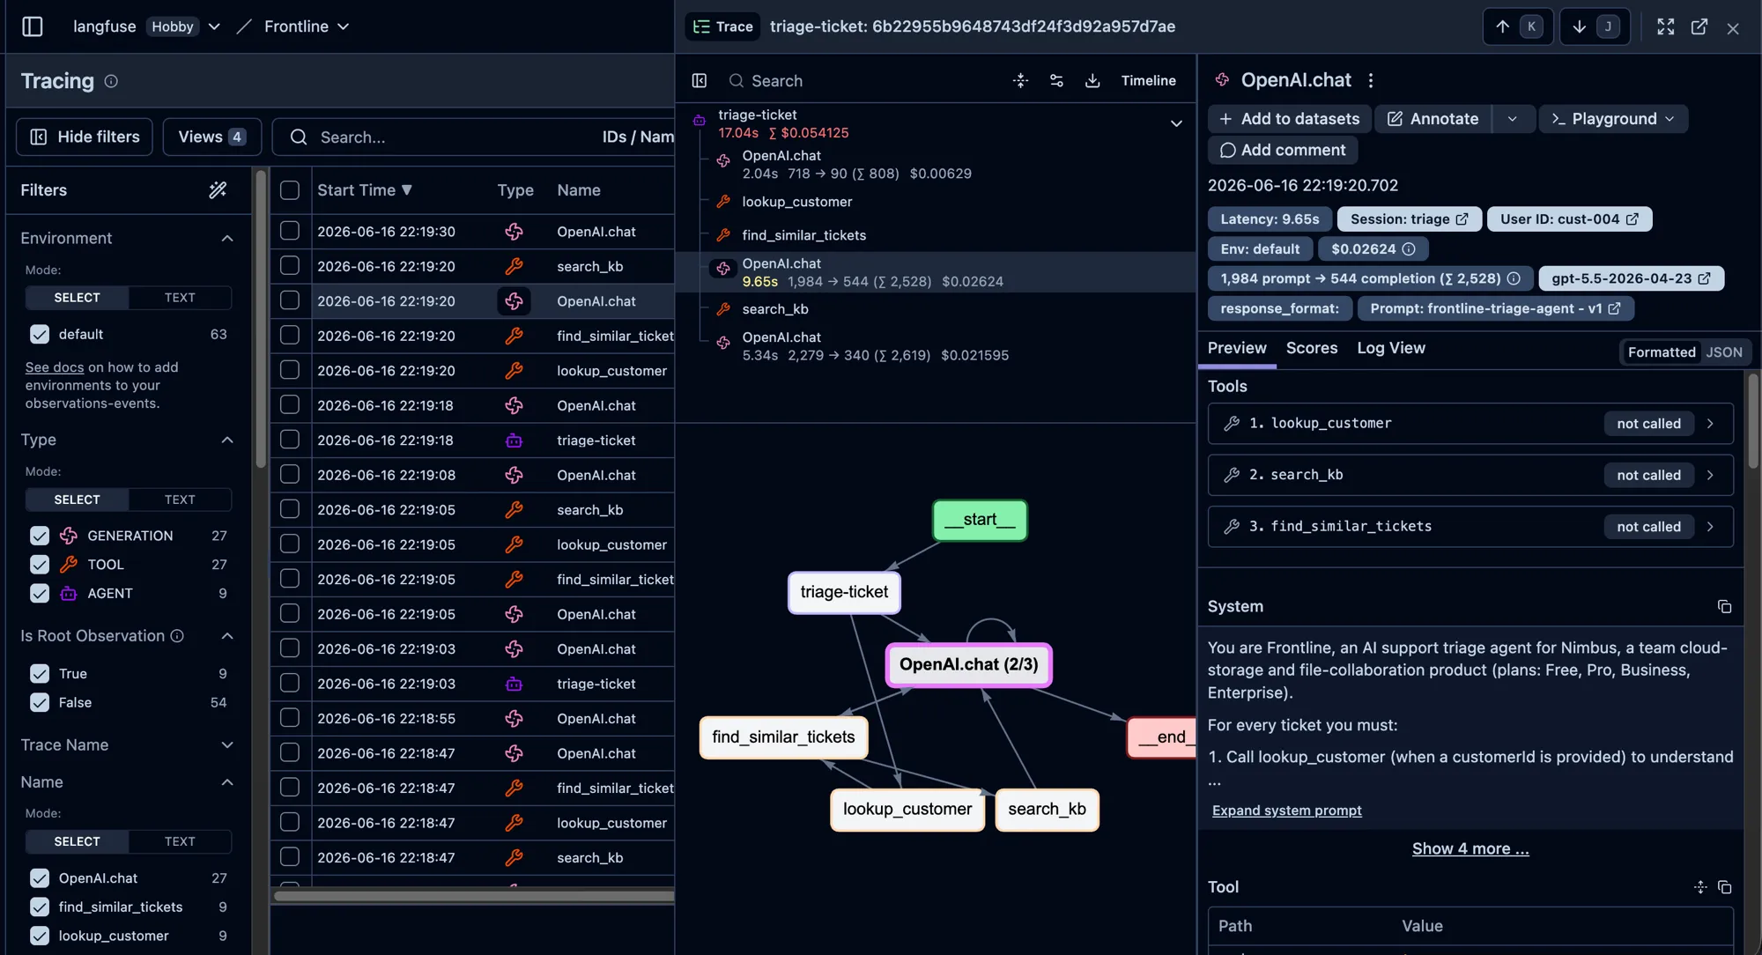Open the trace in fullscreen via expand icon
The image size is (1762, 955).
click(1665, 26)
